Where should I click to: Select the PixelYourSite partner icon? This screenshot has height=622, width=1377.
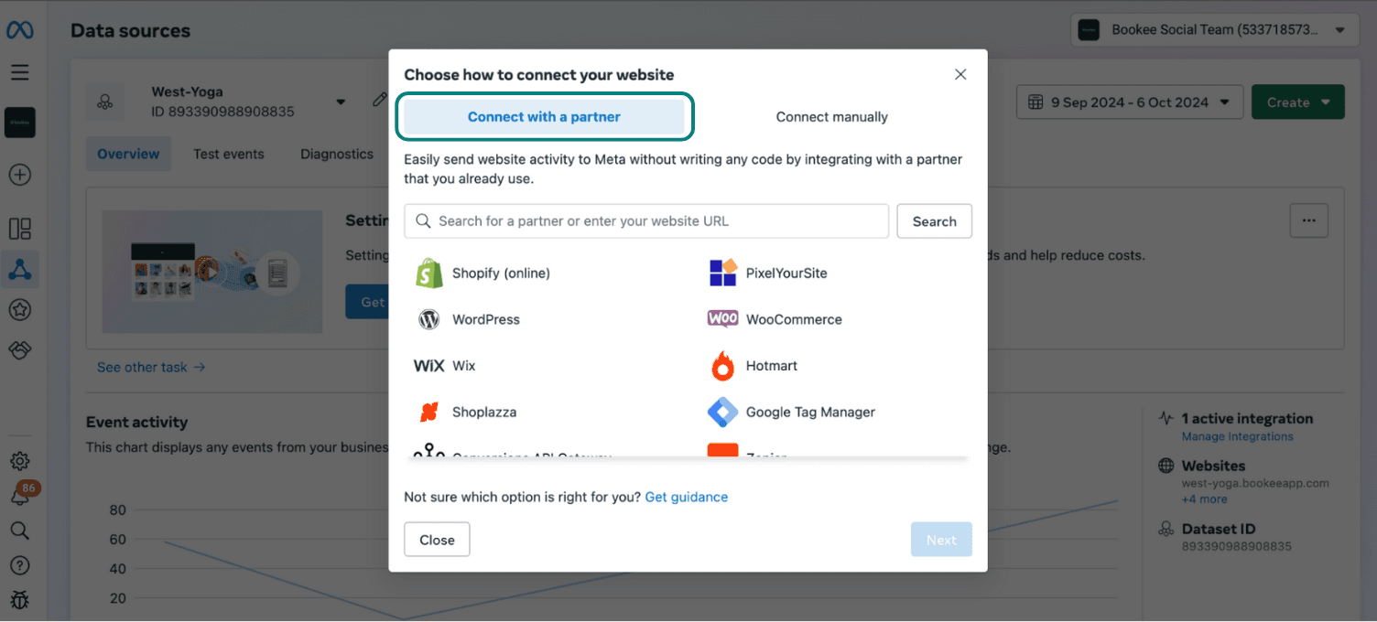(x=723, y=273)
